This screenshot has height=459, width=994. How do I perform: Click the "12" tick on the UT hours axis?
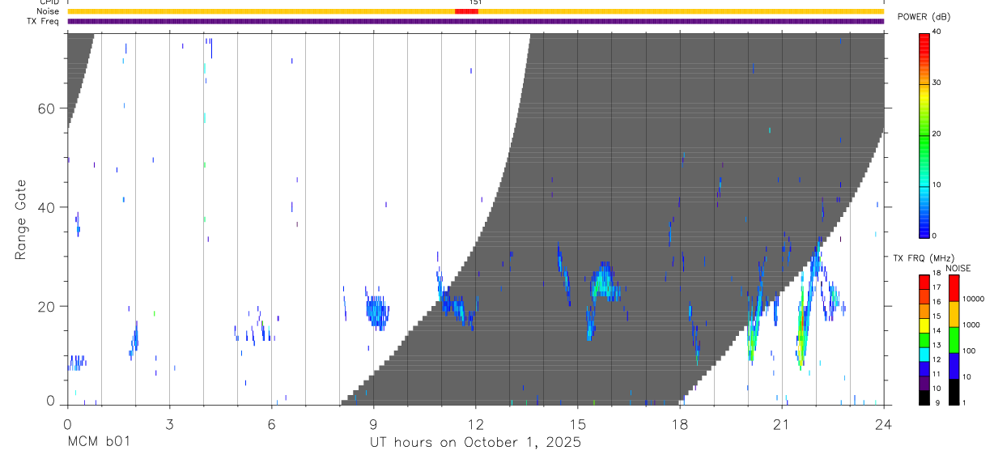[475, 423]
